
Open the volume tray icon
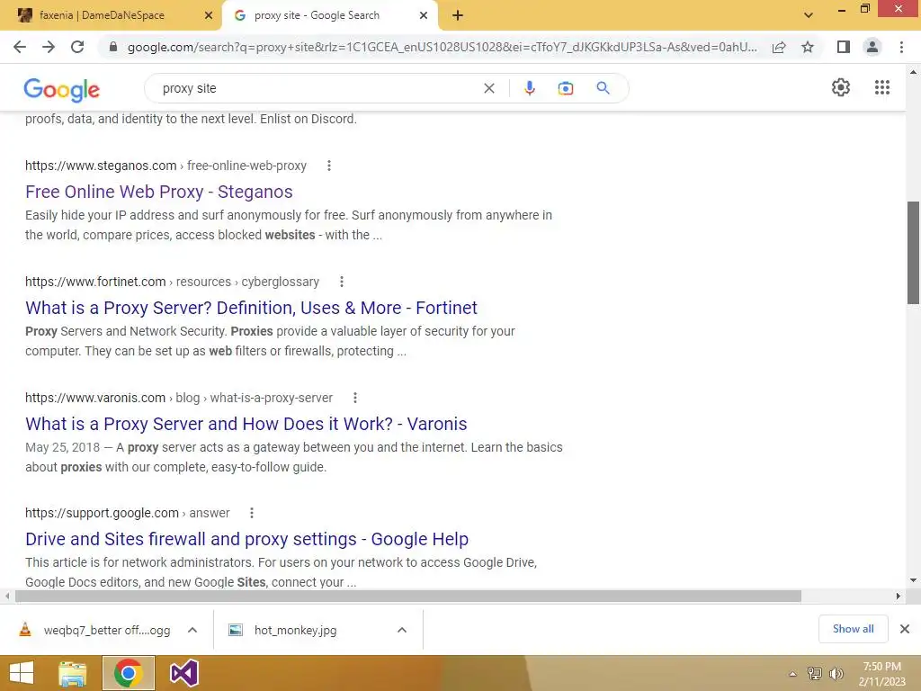point(836,674)
